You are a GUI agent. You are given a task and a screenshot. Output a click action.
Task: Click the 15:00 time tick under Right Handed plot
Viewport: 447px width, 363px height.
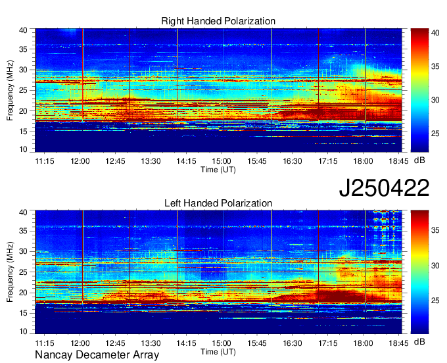pos(222,161)
